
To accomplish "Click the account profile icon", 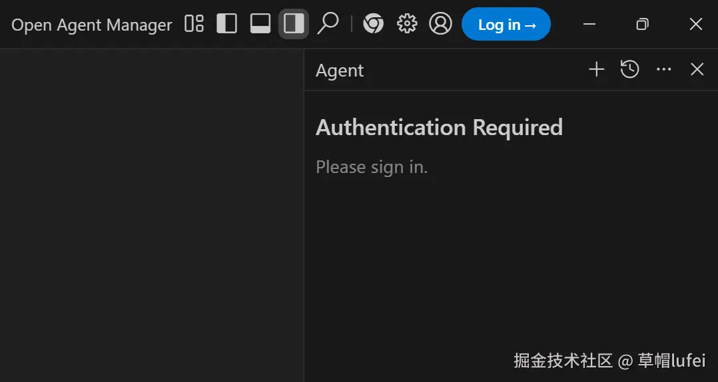I will pos(440,24).
